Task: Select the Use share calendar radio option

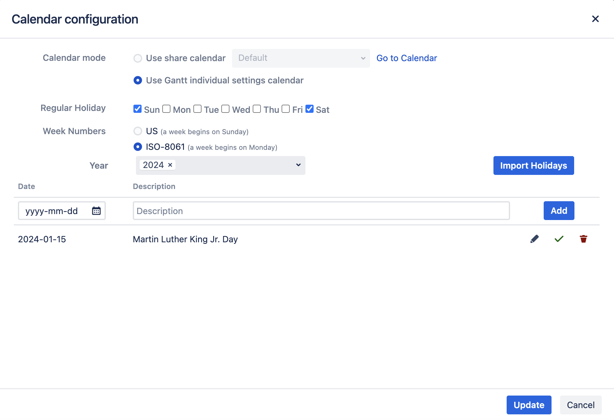Action: (x=138, y=58)
